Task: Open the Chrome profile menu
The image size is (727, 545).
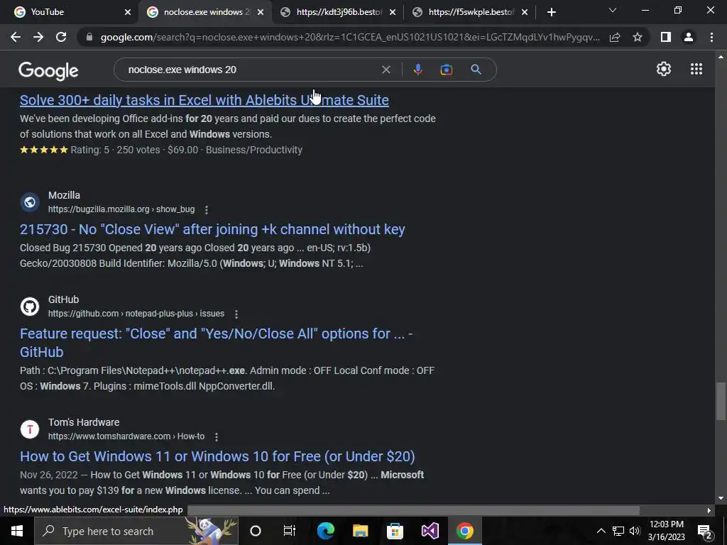Action: (x=689, y=37)
